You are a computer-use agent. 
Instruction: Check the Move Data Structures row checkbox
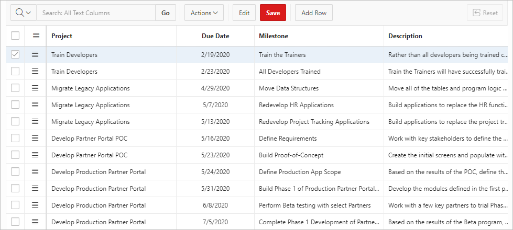15,88
